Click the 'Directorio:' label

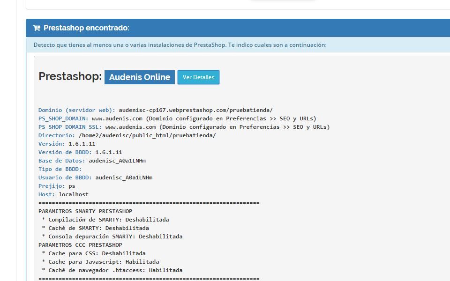(57, 135)
